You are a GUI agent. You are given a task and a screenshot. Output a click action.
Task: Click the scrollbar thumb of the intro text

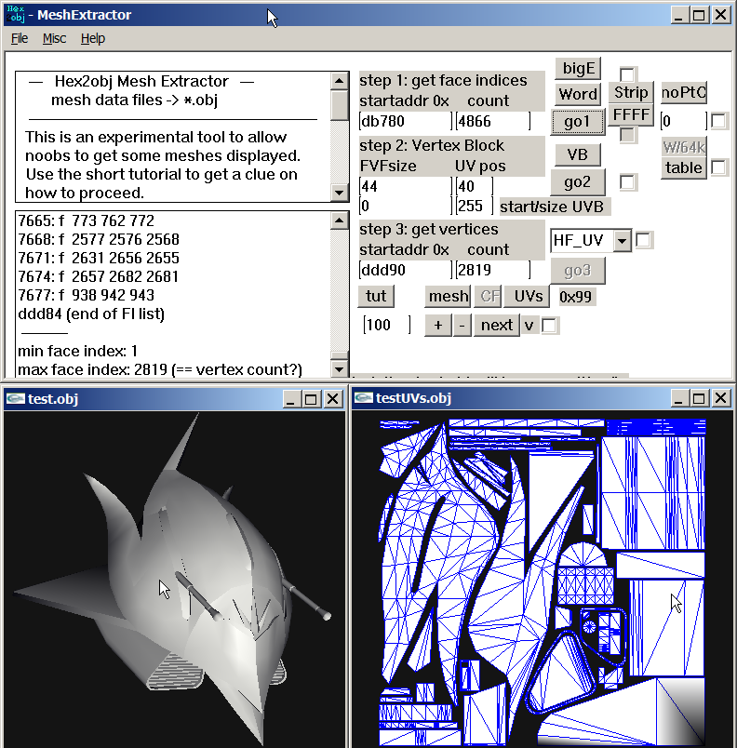pyautogui.click(x=339, y=105)
